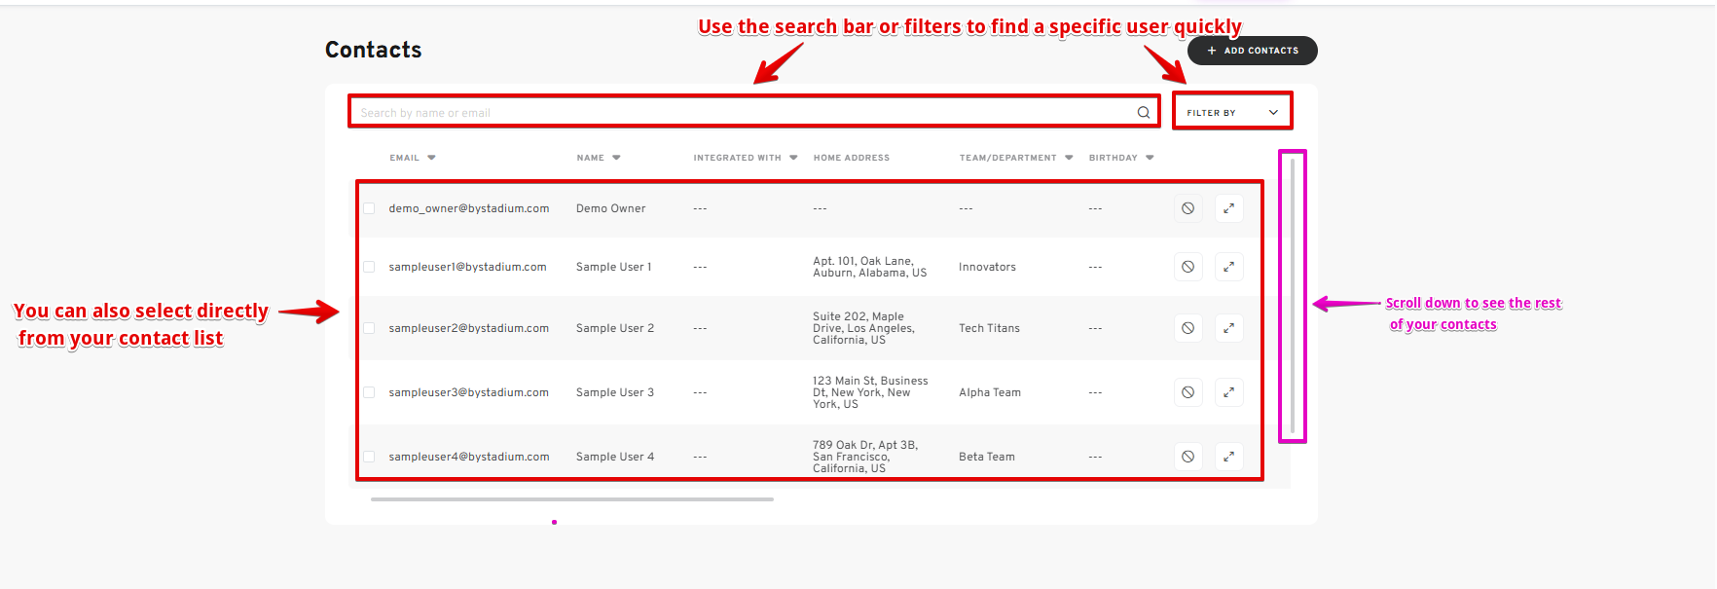
Task: Open expand icon for Sample User 4
Action: coord(1228,457)
